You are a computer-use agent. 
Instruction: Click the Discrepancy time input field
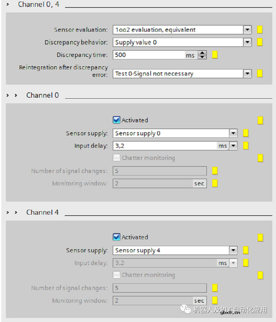148,55
